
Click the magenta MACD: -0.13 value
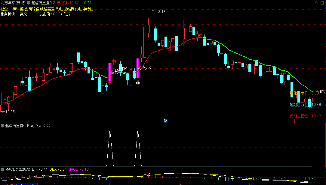(78, 169)
